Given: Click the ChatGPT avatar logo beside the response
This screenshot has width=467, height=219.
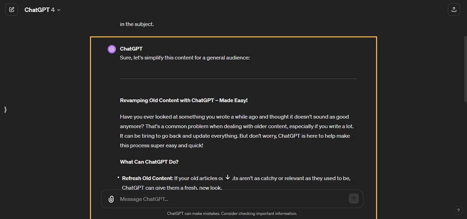Looking at the screenshot, I should pos(112,49).
